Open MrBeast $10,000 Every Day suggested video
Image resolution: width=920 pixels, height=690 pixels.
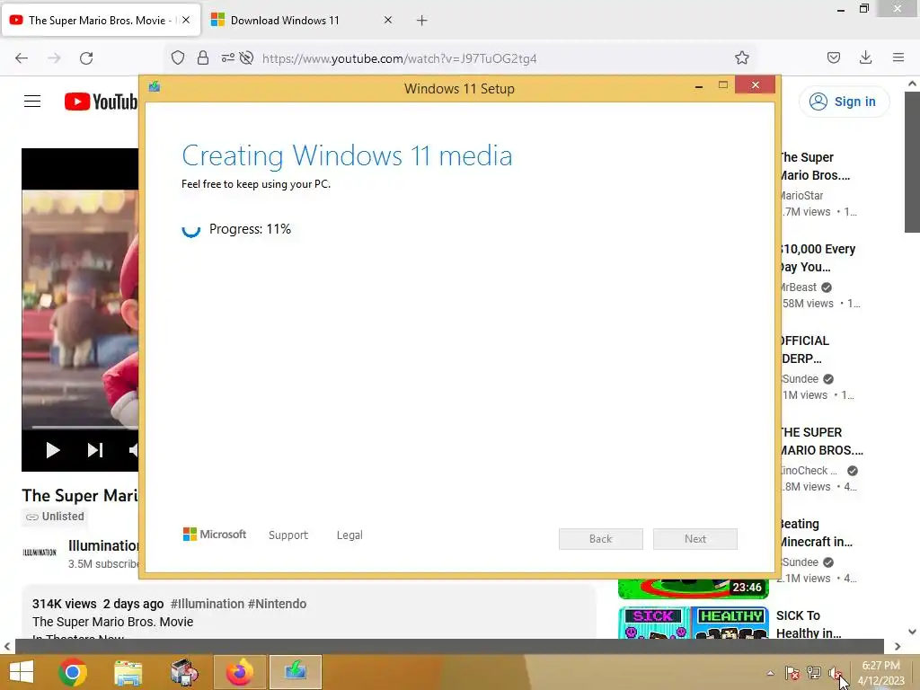click(818, 258)
